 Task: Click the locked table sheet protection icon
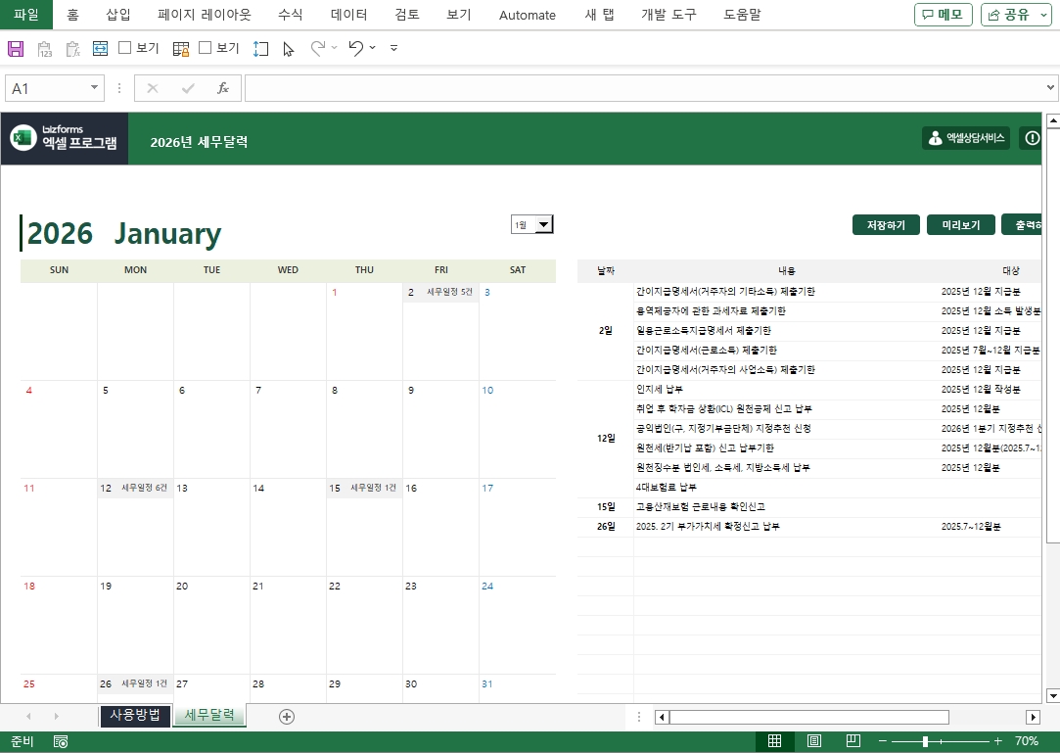coord(181,48)
